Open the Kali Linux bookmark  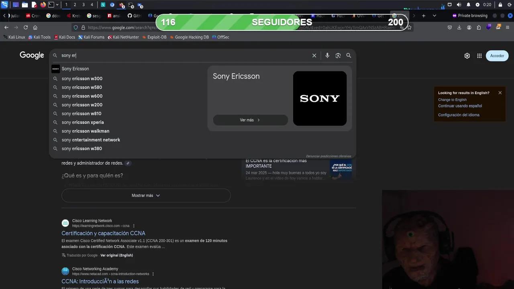click(14, 37)
